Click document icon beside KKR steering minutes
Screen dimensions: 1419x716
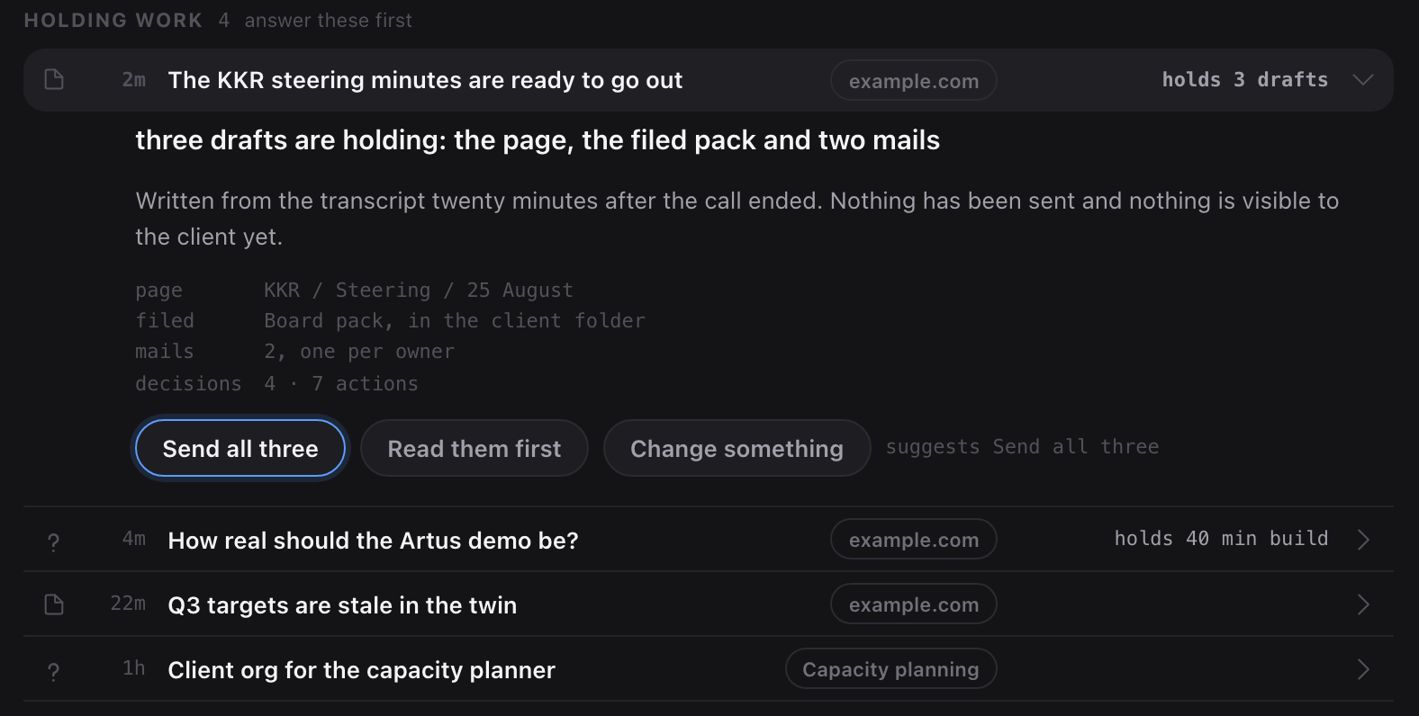pyautogui.click(x=54, y=80)
